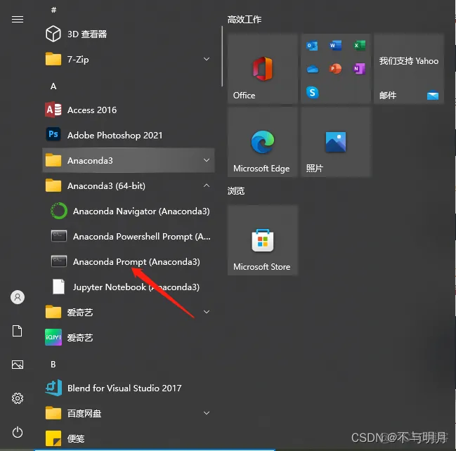The height and width of the screenshot is (451, 456).
Task: Open the Excel icon in Office tile group
Action: 359,46
